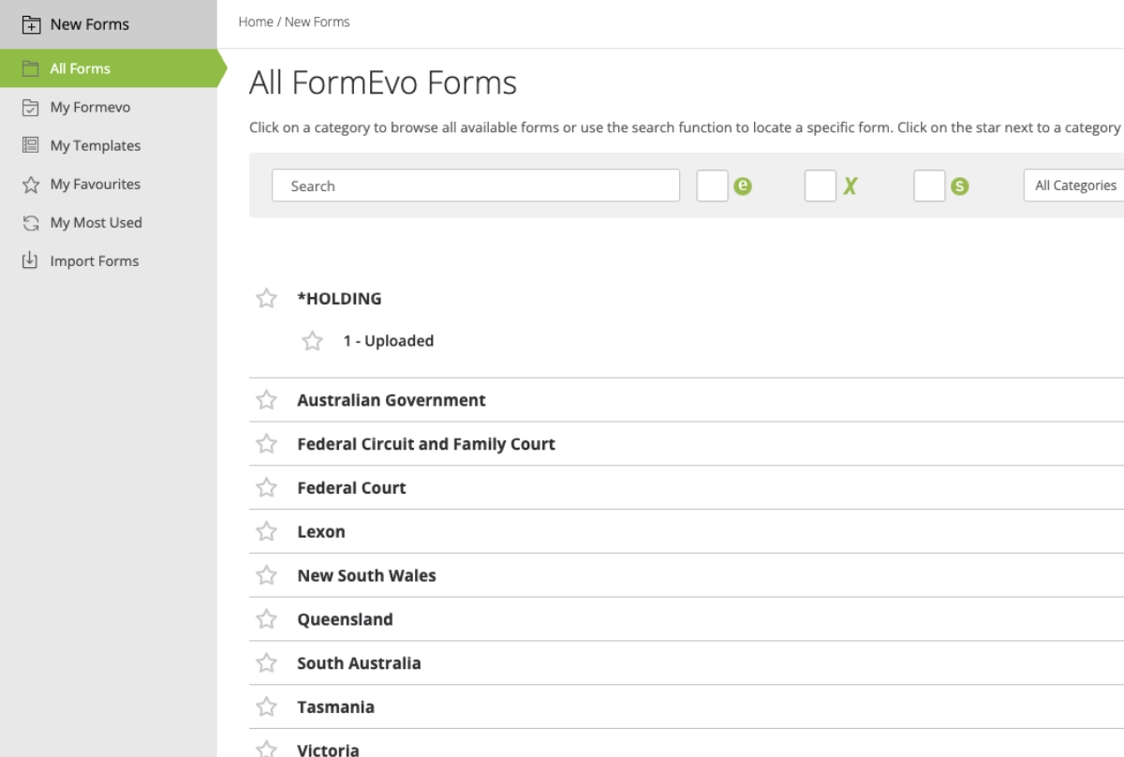Expand the Tasmania category
1124x757 pixels.
[335, 707]
